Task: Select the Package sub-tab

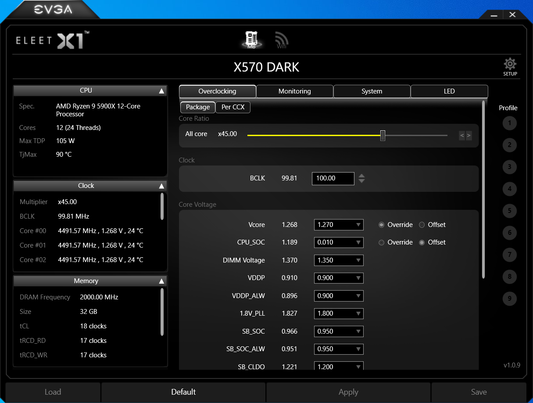Action: (x=198, y=107)
